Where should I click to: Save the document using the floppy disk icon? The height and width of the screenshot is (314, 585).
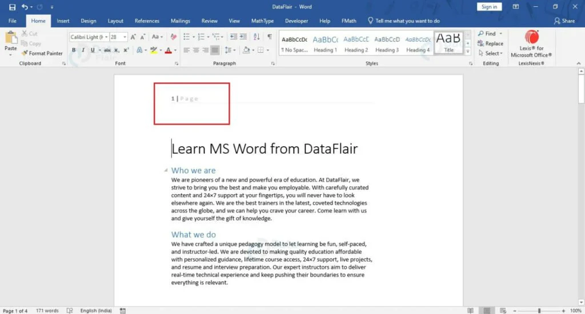12,7
